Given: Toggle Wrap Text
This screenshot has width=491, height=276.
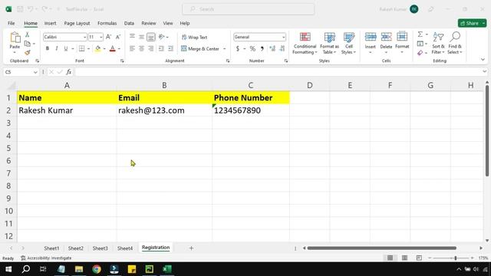Looking at the screenshot, I should point(194,38).
